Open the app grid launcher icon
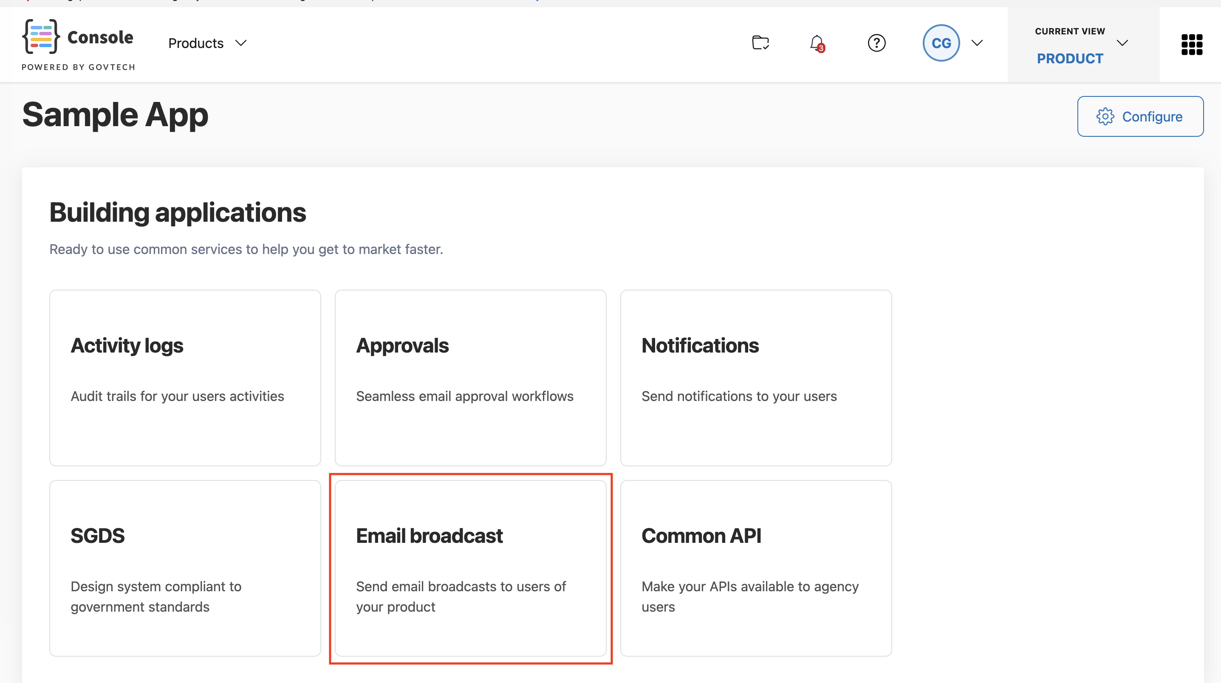The image size is (1221, 683). coord(1192,45)
